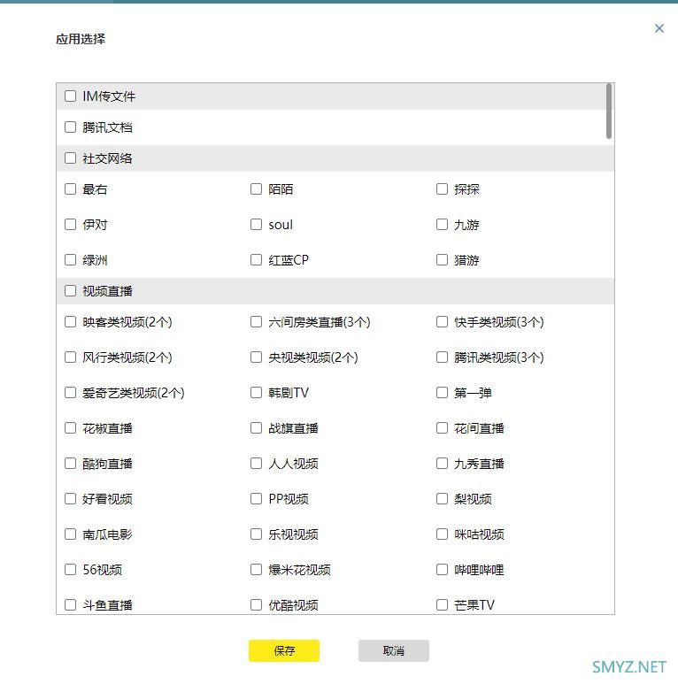Screen dimensions: 678x684
Task: Check the PP视频 checkbox
Action: [256, 498]
